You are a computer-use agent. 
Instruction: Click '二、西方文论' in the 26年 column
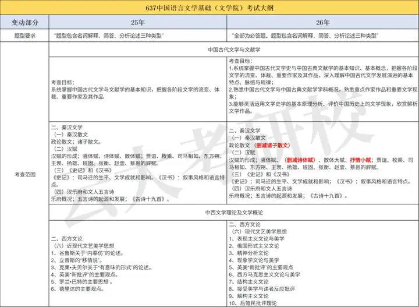click(x=244, y=224)
